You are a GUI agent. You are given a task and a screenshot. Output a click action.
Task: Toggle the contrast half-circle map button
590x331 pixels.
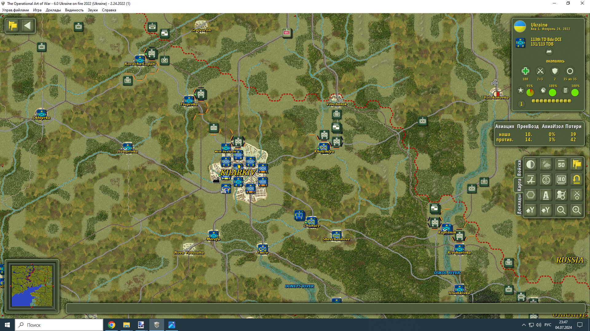coord(531,165)
